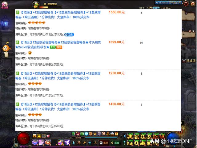Click the green 有图 badge on 1399.00 listing
The height and width of the screenshot is (148, 197).
click(53, 47)
